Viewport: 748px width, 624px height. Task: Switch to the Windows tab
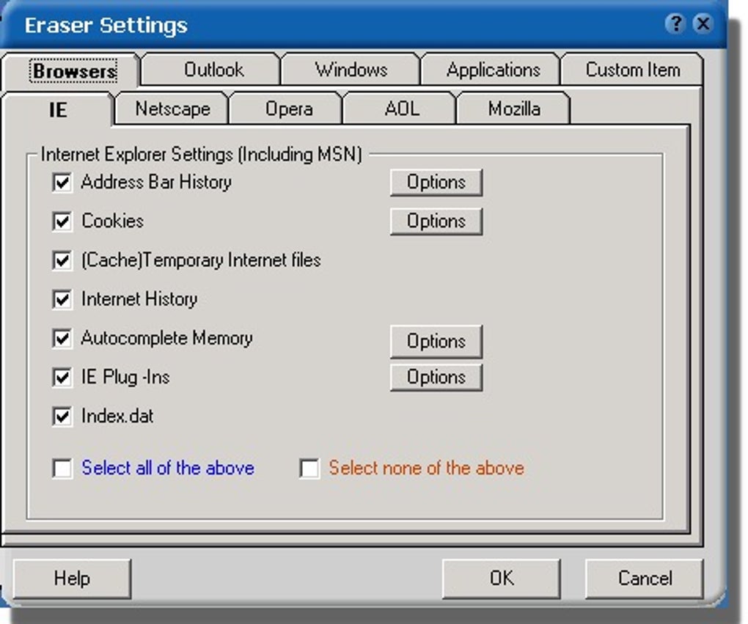351,70
